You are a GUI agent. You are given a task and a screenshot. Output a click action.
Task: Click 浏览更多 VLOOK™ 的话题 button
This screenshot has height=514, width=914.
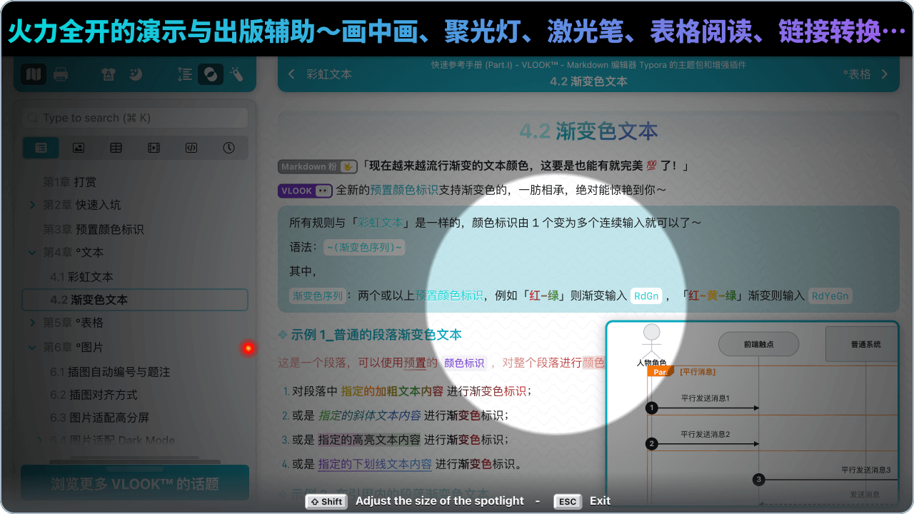point(135,483)
